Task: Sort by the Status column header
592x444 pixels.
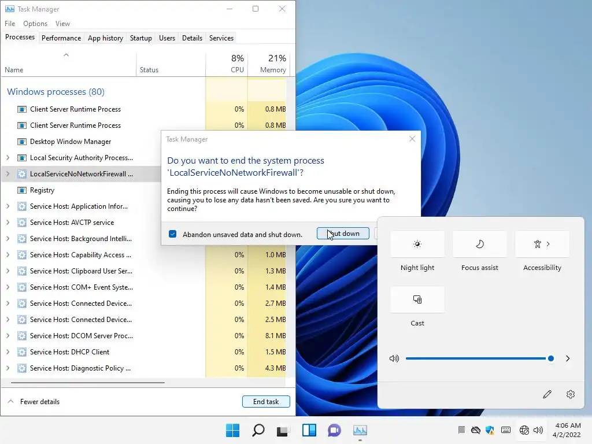Action: pos(171,64)
